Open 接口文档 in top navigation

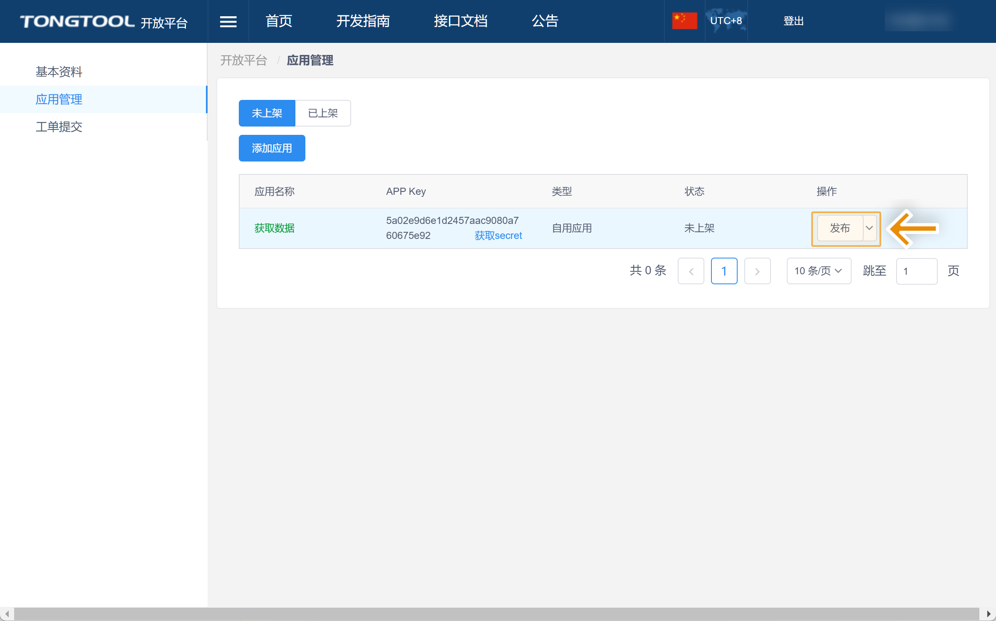tap(461, 21)
